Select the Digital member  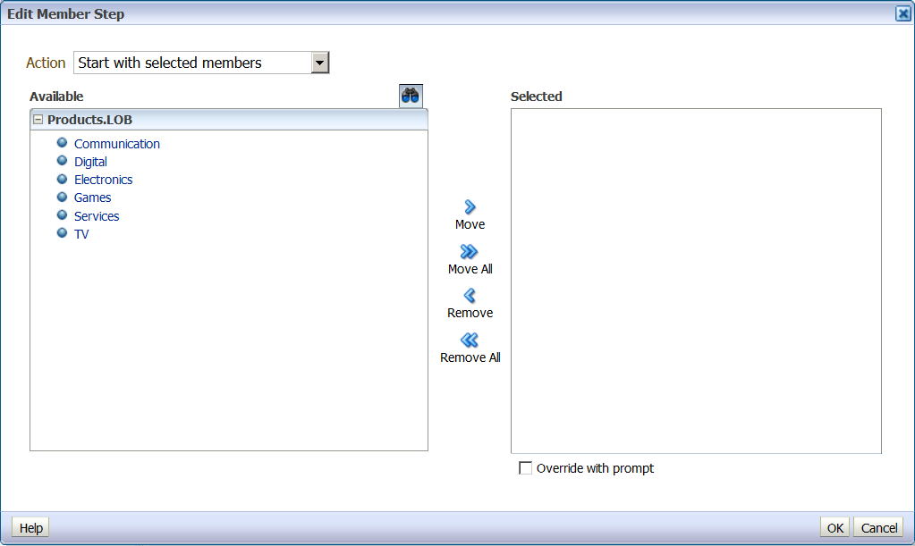pyautogui.click(x=90, y=161)
